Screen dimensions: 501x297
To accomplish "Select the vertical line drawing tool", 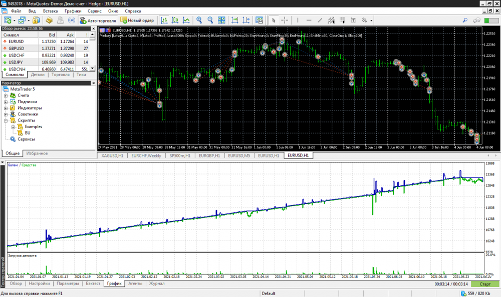I will coord(298,20).
